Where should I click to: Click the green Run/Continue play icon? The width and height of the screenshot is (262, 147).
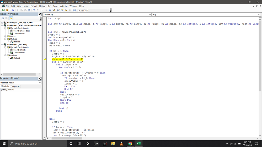click(42, 10)
